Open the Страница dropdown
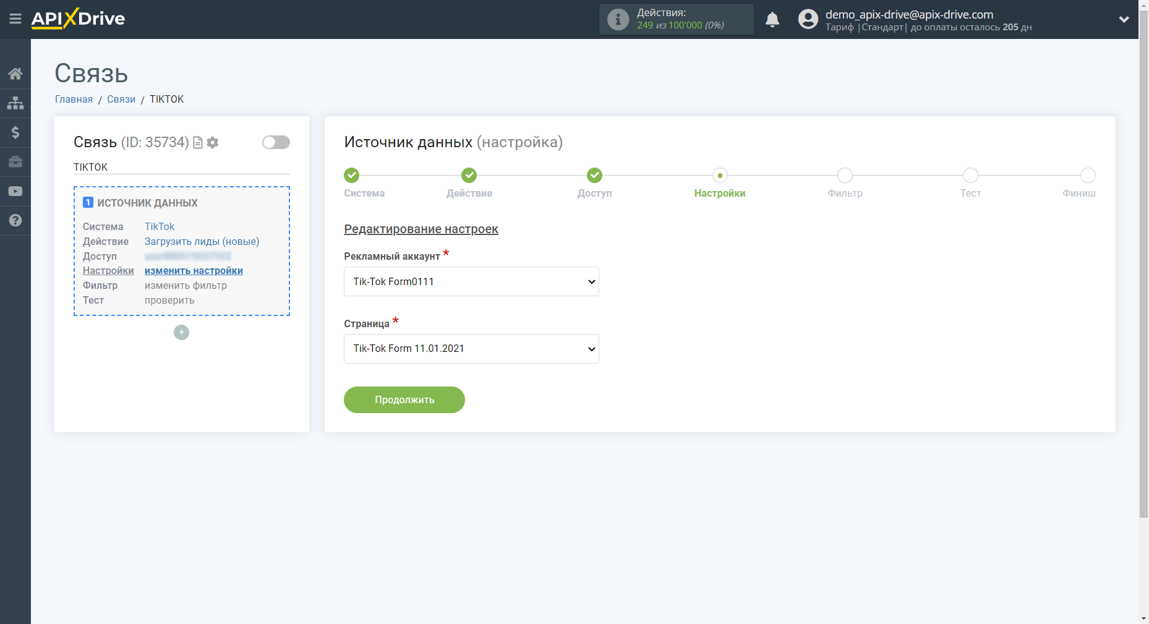 471,349
